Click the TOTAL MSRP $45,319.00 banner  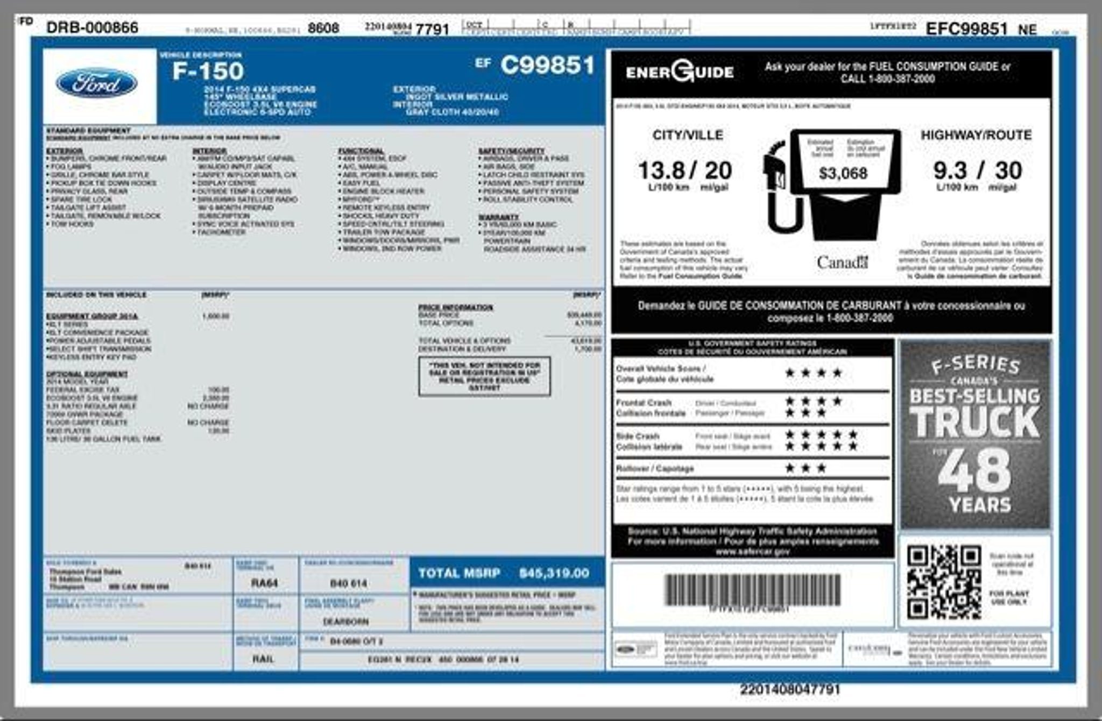tap(504, 573)
